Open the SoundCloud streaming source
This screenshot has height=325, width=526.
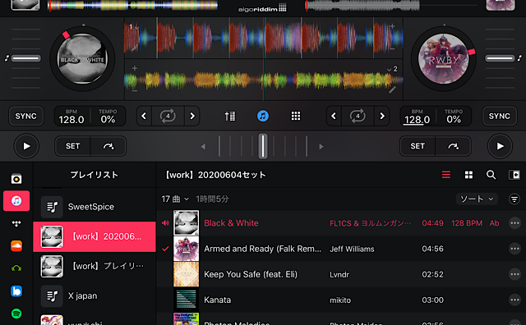coord(16,246)
